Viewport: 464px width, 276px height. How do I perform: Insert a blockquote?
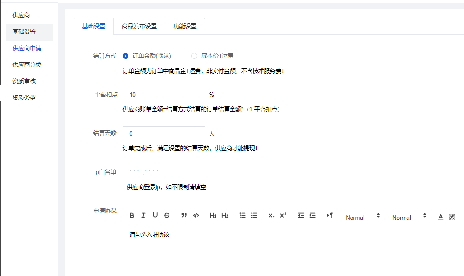[x=184, y=216]
